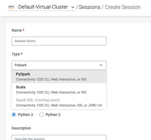Choose PySpark option in list
The height and width of the screenshot is (140, 151).
click(x=59, y=77)
